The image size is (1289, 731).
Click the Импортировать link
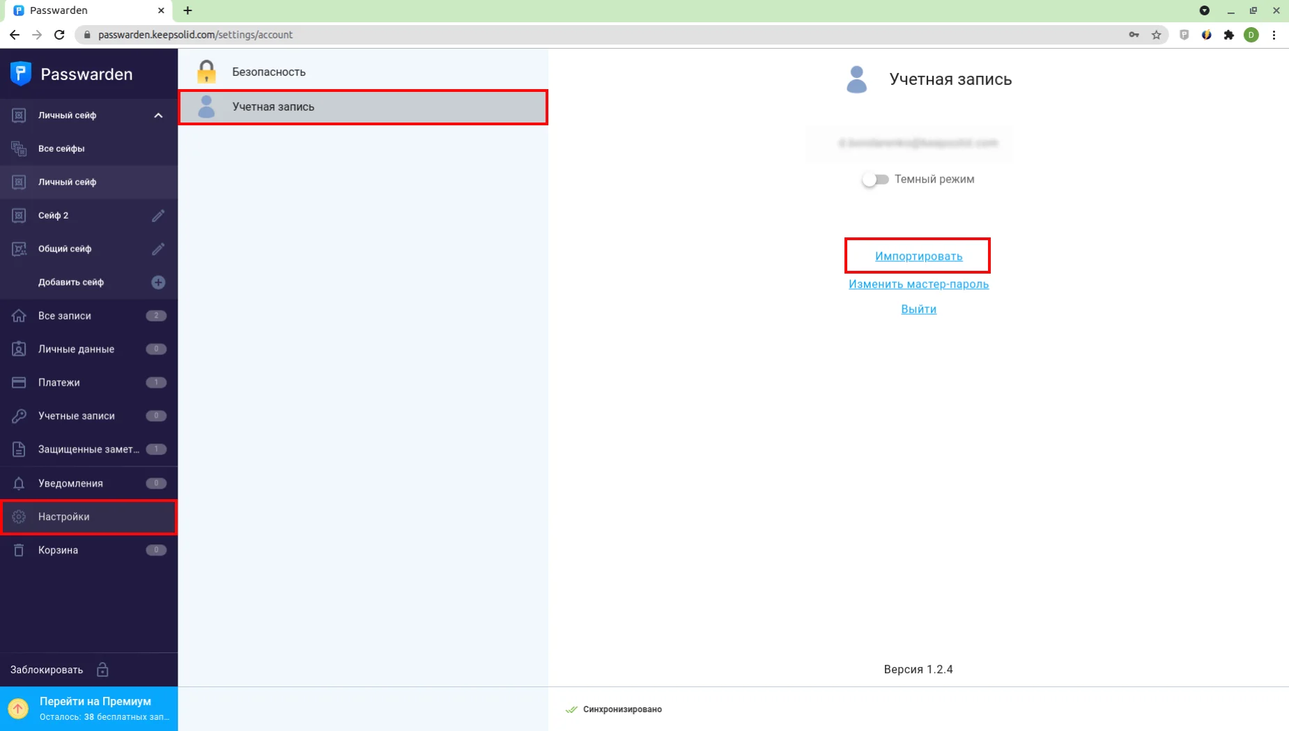tap(918, 256)
